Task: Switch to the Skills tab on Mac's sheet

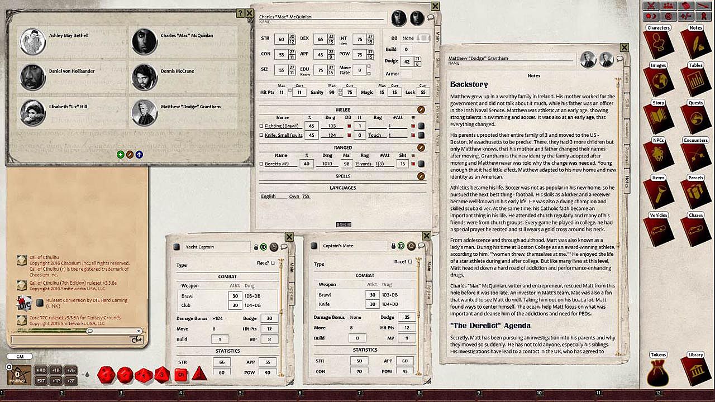Action: tap(437, 63)
